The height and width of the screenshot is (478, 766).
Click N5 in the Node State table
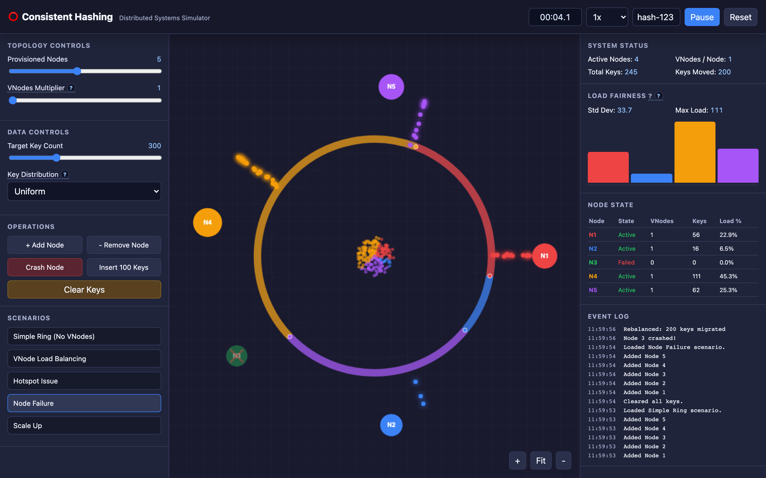[x=593, y=290]
